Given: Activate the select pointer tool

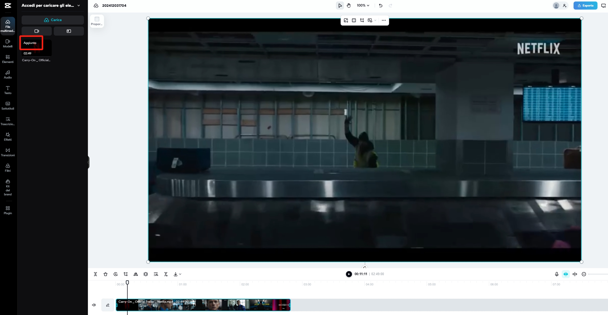Looking at the screenshot, I should coord(340,6).
